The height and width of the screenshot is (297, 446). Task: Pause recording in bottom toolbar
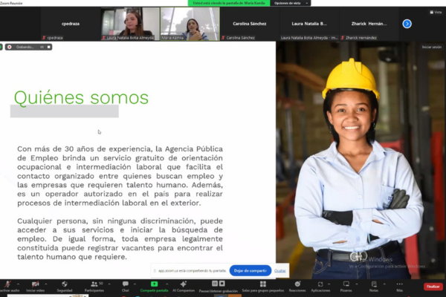pos(215,284)
